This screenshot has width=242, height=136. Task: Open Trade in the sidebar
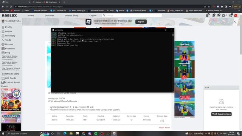6,40
